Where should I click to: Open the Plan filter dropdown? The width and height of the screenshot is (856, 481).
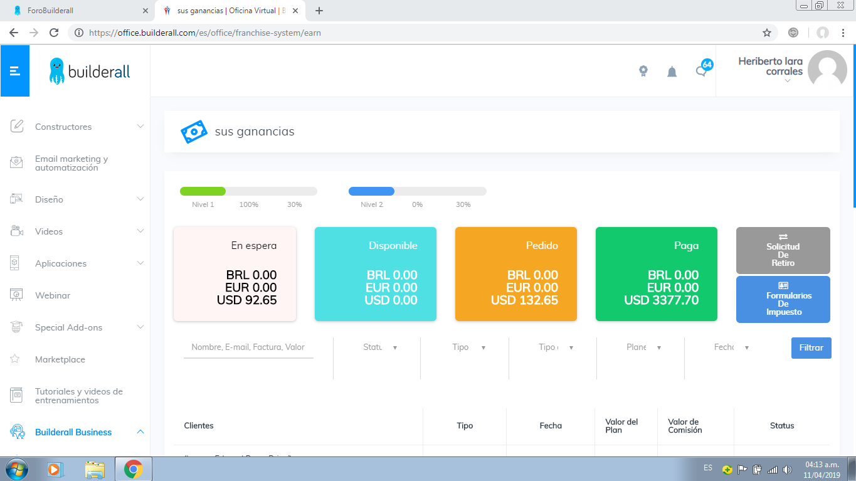pyautogui.click(x=643, y=347)
